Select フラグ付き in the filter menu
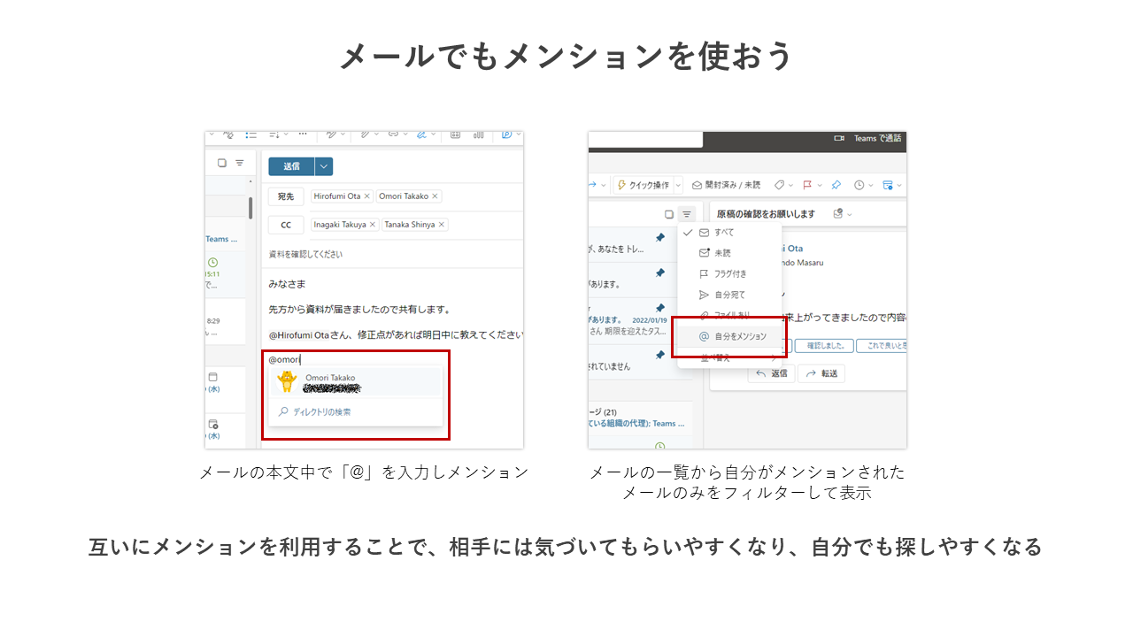 click(x=729, y=274)
